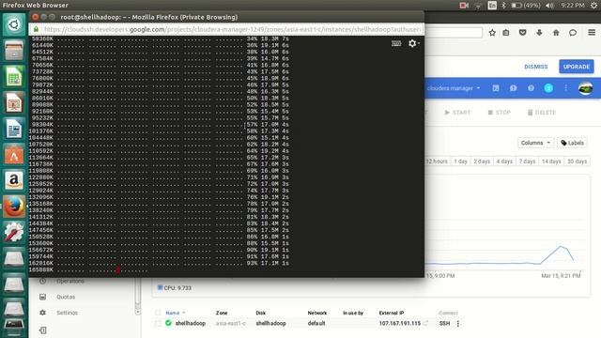This screenshot has height=338, width=601.
Task: Open the Cloud Console more options dots
Action: click(565, 88)
